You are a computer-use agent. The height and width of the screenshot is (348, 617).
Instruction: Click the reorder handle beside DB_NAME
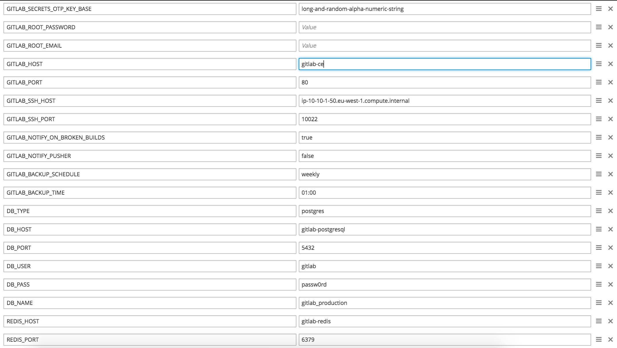(599, 303)
